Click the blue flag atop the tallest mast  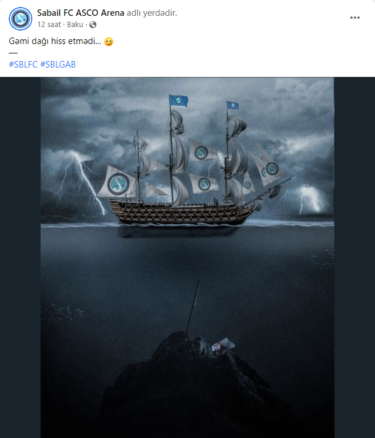point(179,100)
